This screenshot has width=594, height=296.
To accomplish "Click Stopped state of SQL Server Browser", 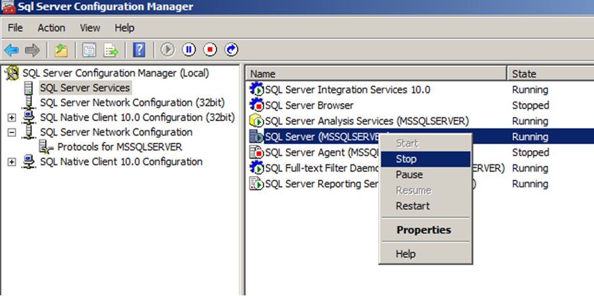I will point(531,105).
